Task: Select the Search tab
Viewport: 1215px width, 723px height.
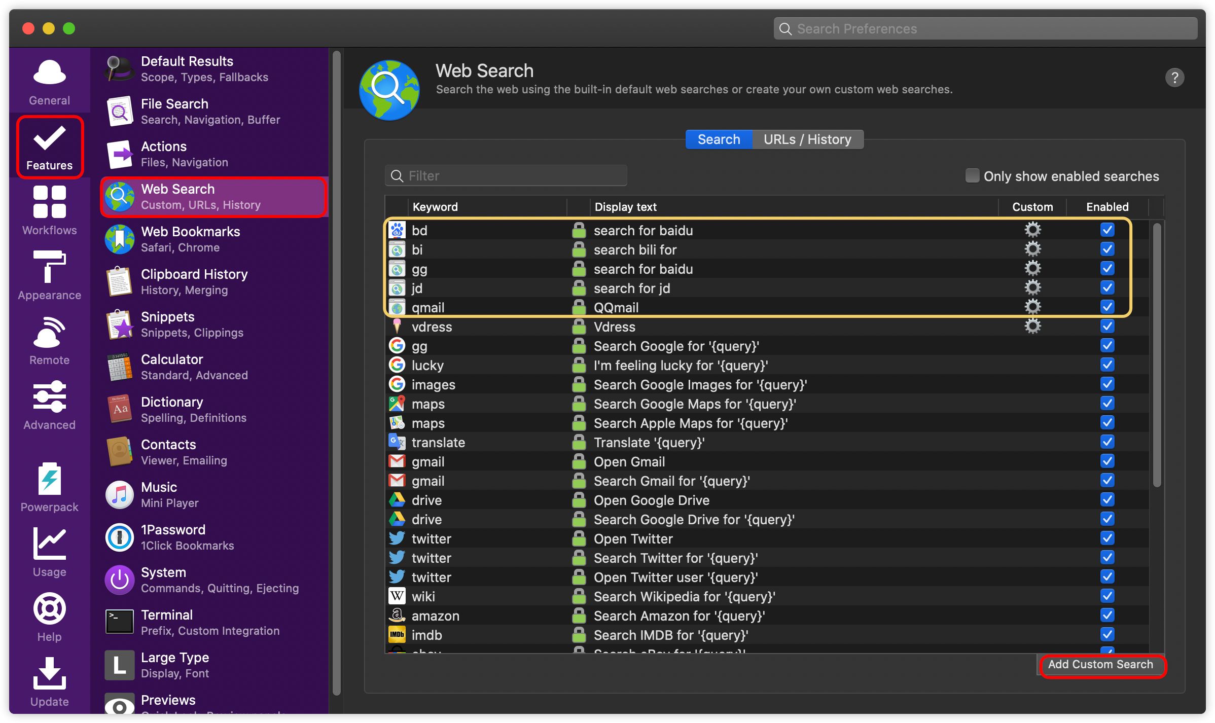Action: coord(718,139)
